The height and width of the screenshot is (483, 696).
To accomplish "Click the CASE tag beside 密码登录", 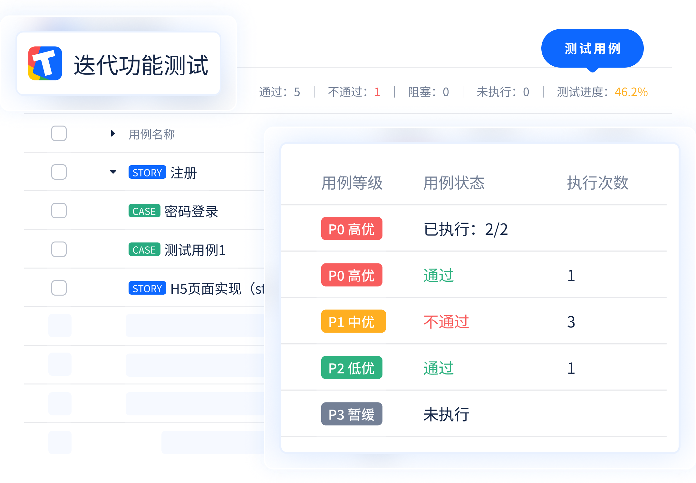I will click(144, 211).
